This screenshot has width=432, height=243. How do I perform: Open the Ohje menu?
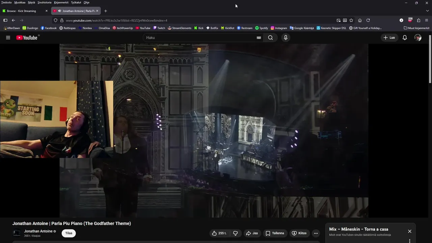pyautogui.click(x=86, y=2)
